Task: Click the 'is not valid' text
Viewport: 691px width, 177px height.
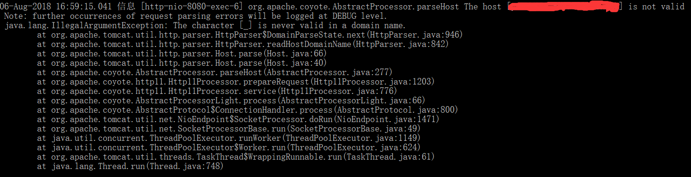Action: pyautogui.click(x=657, y=7)
